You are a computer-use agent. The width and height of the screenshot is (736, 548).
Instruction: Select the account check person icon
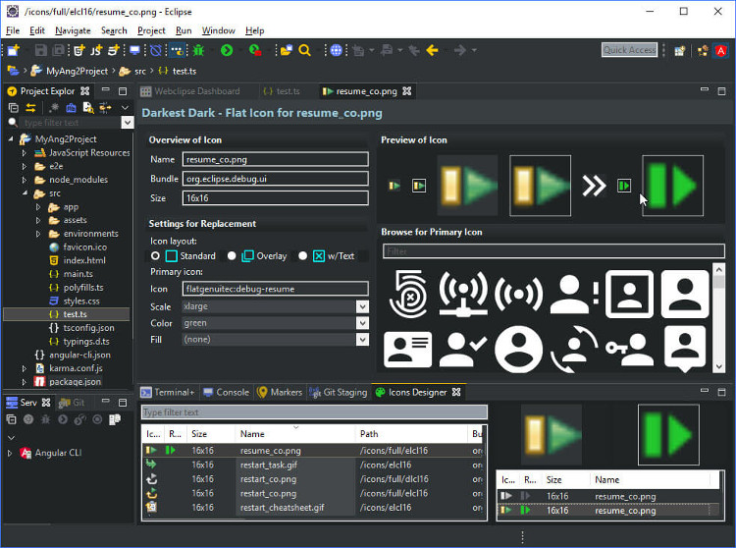click(463, 350)
